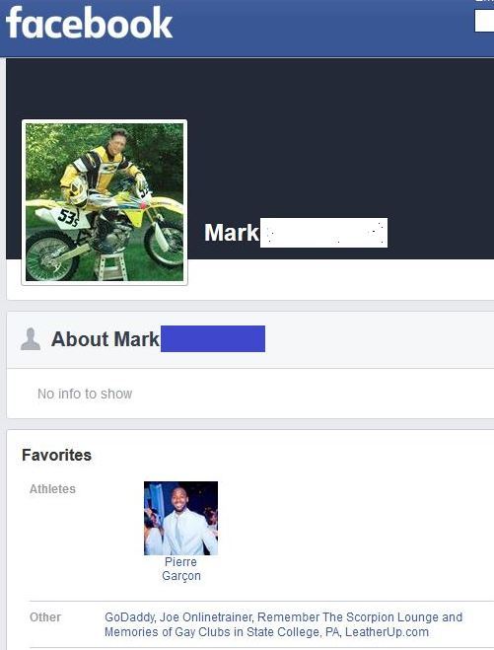Click the Other category label

[45, 617]
